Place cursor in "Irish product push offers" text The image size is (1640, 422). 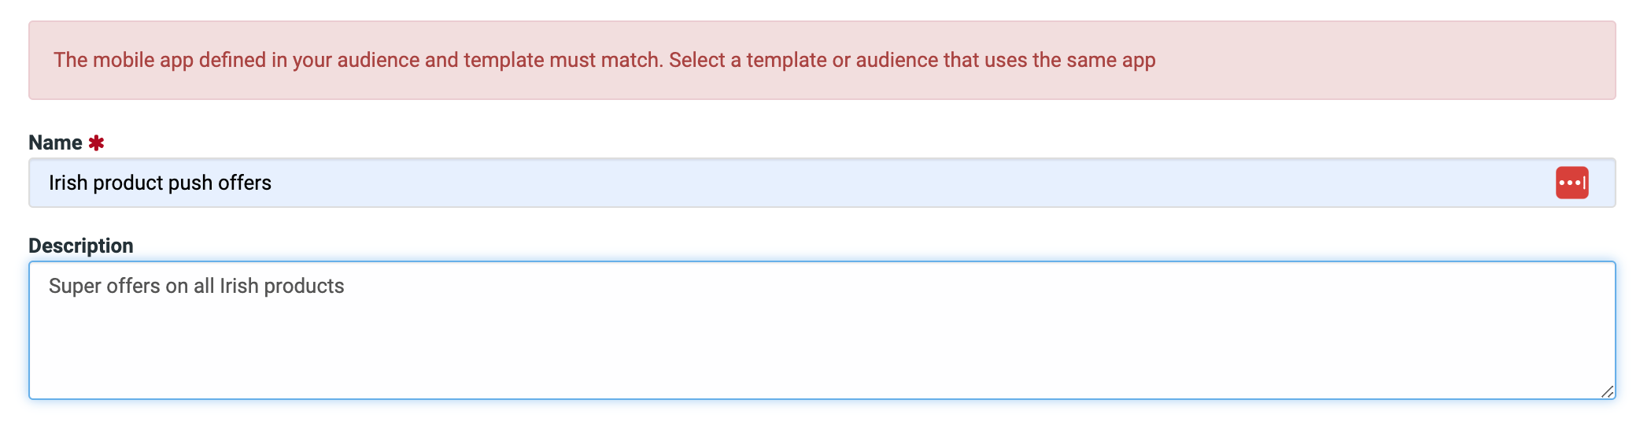[160, 183]
